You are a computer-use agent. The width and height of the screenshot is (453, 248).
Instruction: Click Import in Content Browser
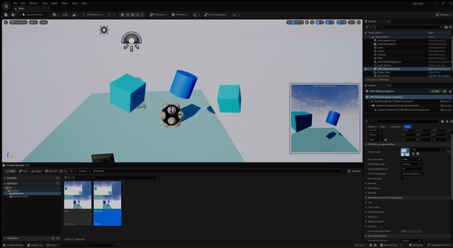pyautogui.click(x=36, y=171)
